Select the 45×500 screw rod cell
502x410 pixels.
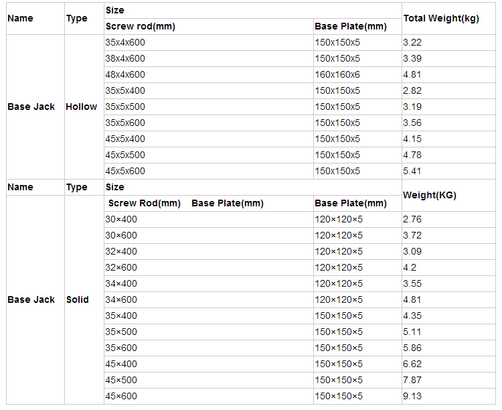click(121, 380)
